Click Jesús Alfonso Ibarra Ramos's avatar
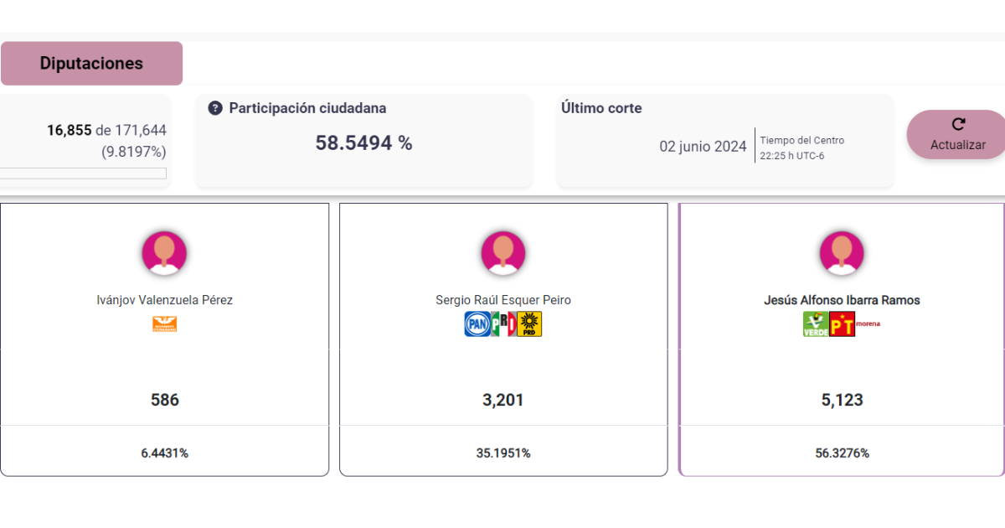The height and width of the screenshot is (528, 1005). pos(842,253)
